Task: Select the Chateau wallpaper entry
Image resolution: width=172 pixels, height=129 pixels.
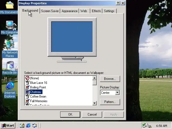Action: (x=36, y=92)
